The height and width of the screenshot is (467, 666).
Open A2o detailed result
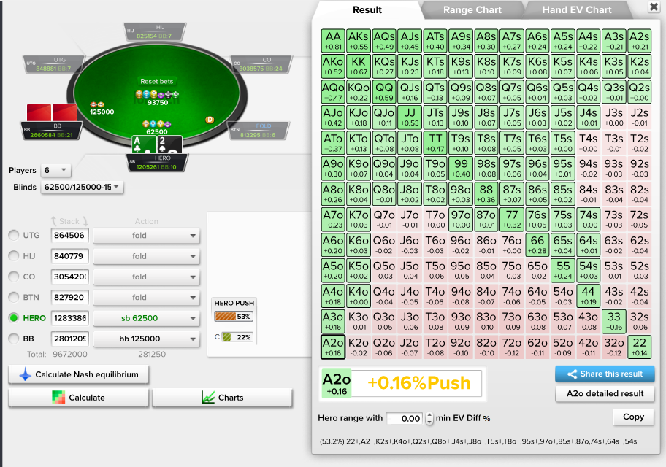[x=605, y=393]
